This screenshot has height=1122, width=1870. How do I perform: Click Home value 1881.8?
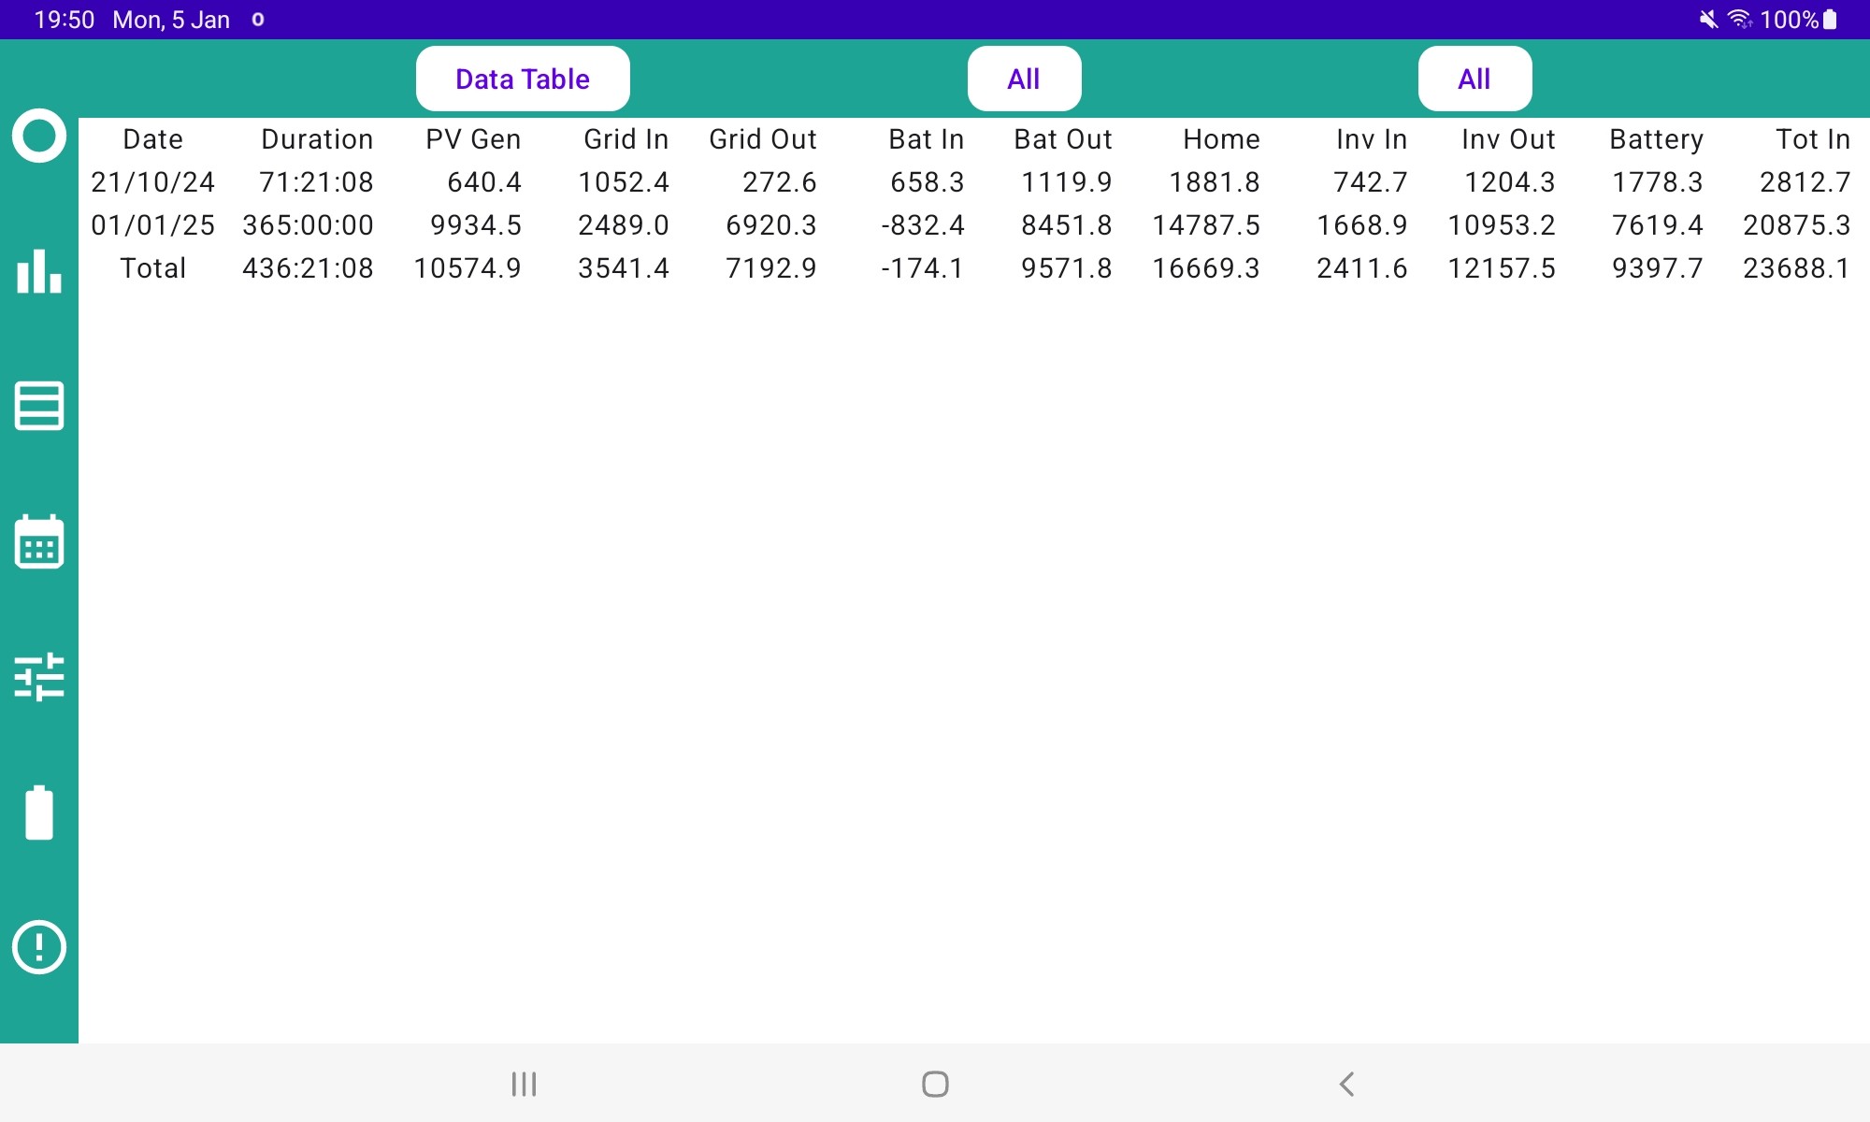1215,182
